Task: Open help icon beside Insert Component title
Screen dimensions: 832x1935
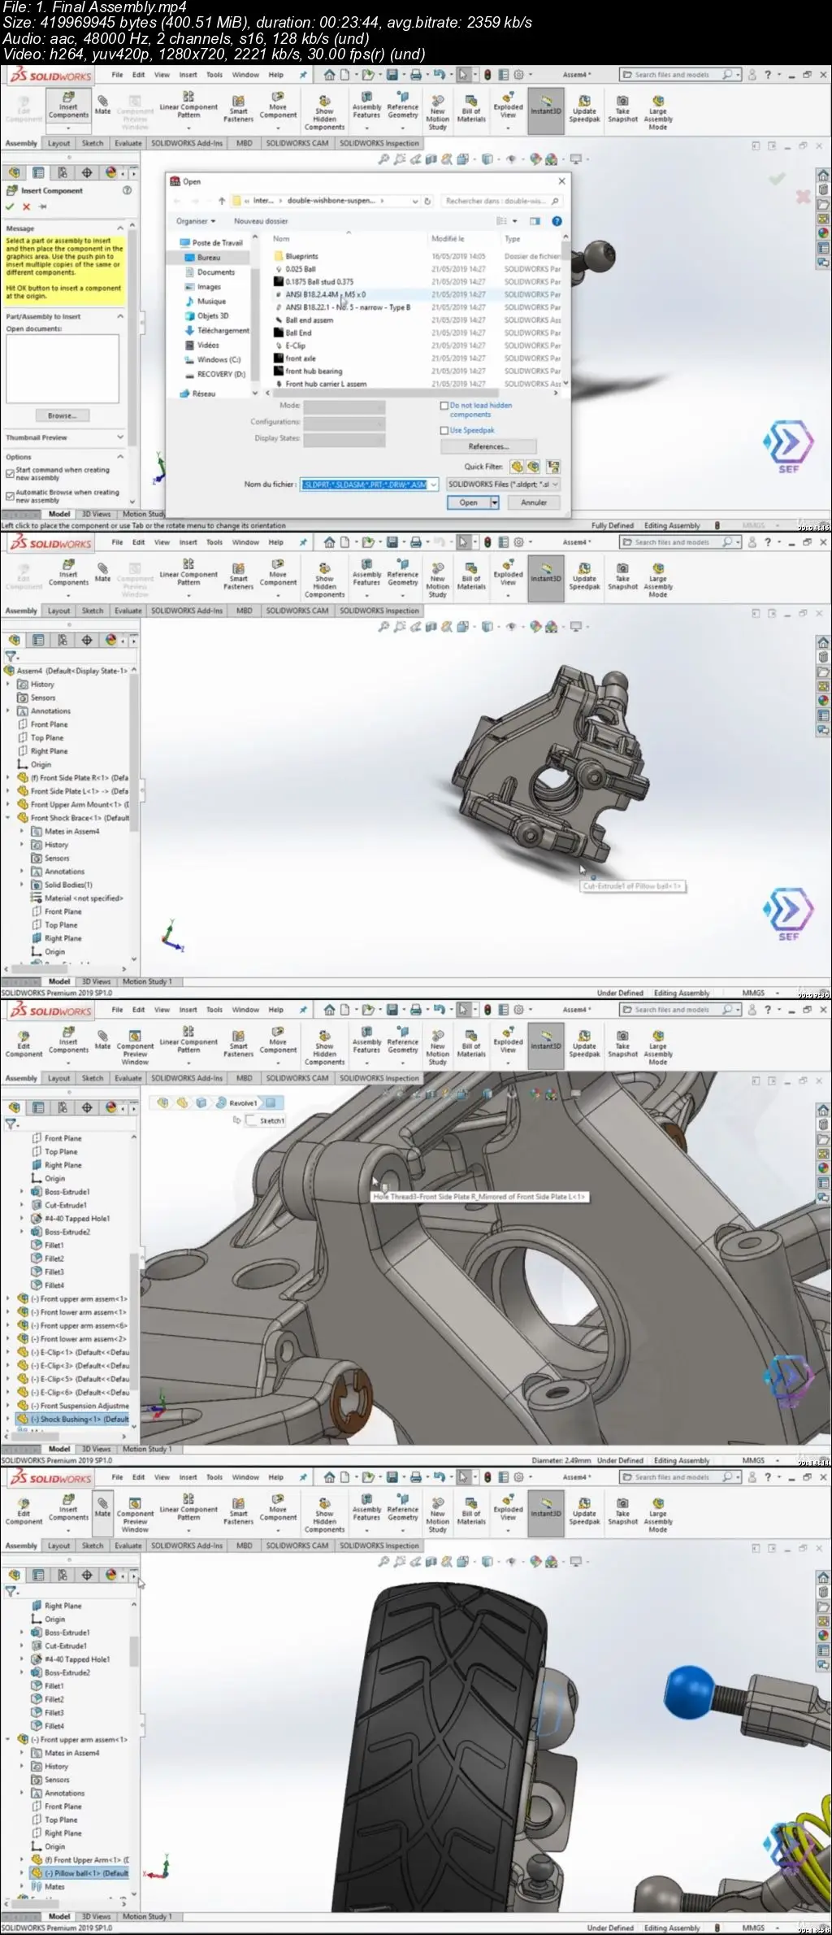Action: pos(127,190)
